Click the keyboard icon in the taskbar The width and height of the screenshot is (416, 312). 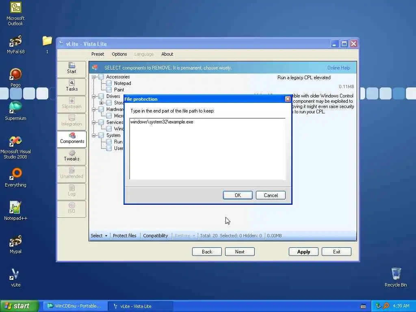coord(363,306)
